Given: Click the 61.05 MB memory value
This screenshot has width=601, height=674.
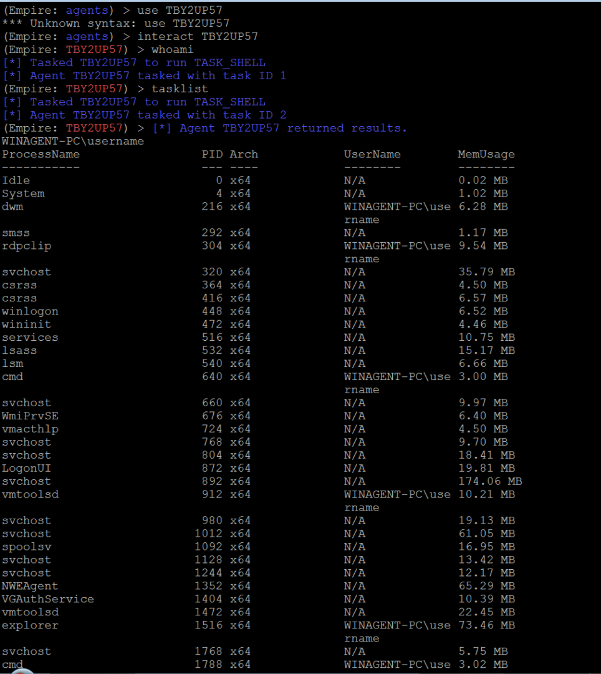Looking at the screenshot, I should [x=486, y=534].
